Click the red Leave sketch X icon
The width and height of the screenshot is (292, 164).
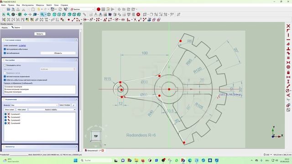click(x=138, y=14)
